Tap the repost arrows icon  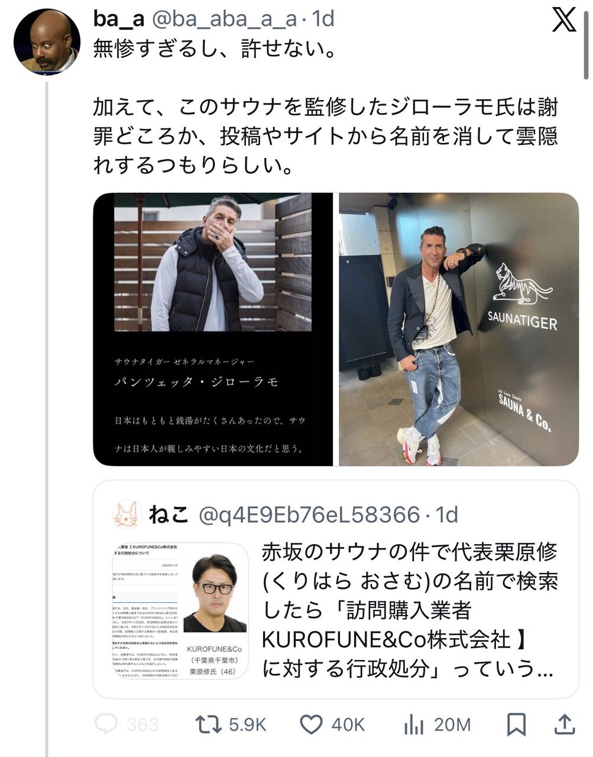pyautogui.click(x=209, y=724)
